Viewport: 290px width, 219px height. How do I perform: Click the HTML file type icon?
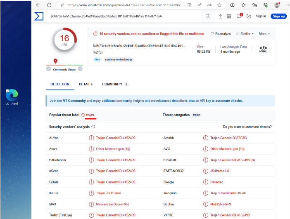click(x=263, y=49)
